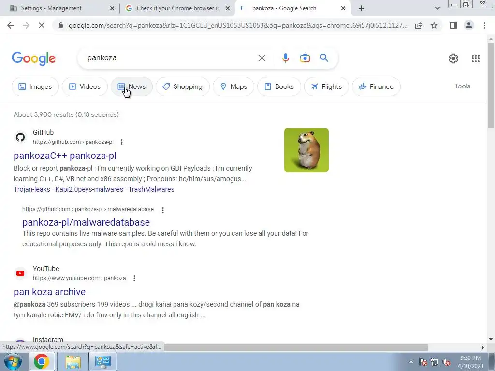Viewport: 495px width, 371px height.
Task: Open Chrome three-dot menu
Action: tap(484, 25)
